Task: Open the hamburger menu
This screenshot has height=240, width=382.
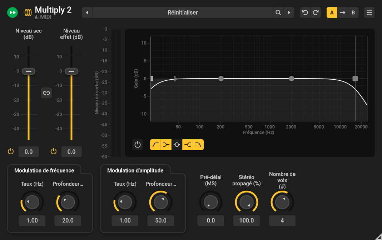Action: pyautogui.click(x=369, y=12)
